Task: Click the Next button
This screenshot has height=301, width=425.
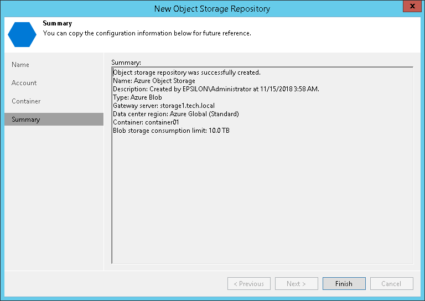Action: (296, 284)
